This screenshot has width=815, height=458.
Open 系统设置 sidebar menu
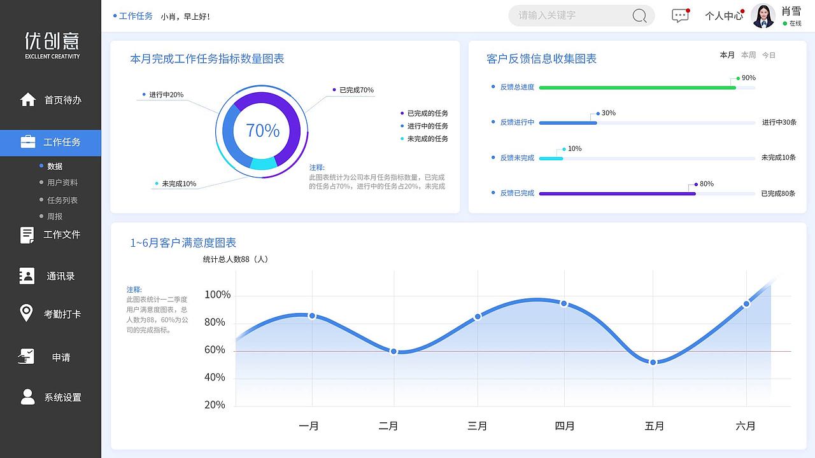63,398
